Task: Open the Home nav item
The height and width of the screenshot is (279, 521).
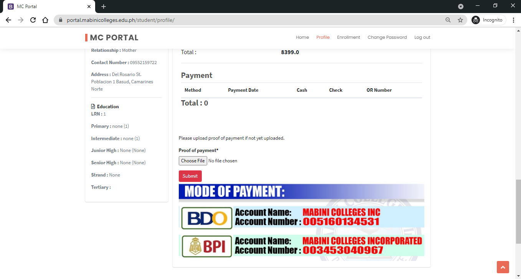Action: coord(302,37)
